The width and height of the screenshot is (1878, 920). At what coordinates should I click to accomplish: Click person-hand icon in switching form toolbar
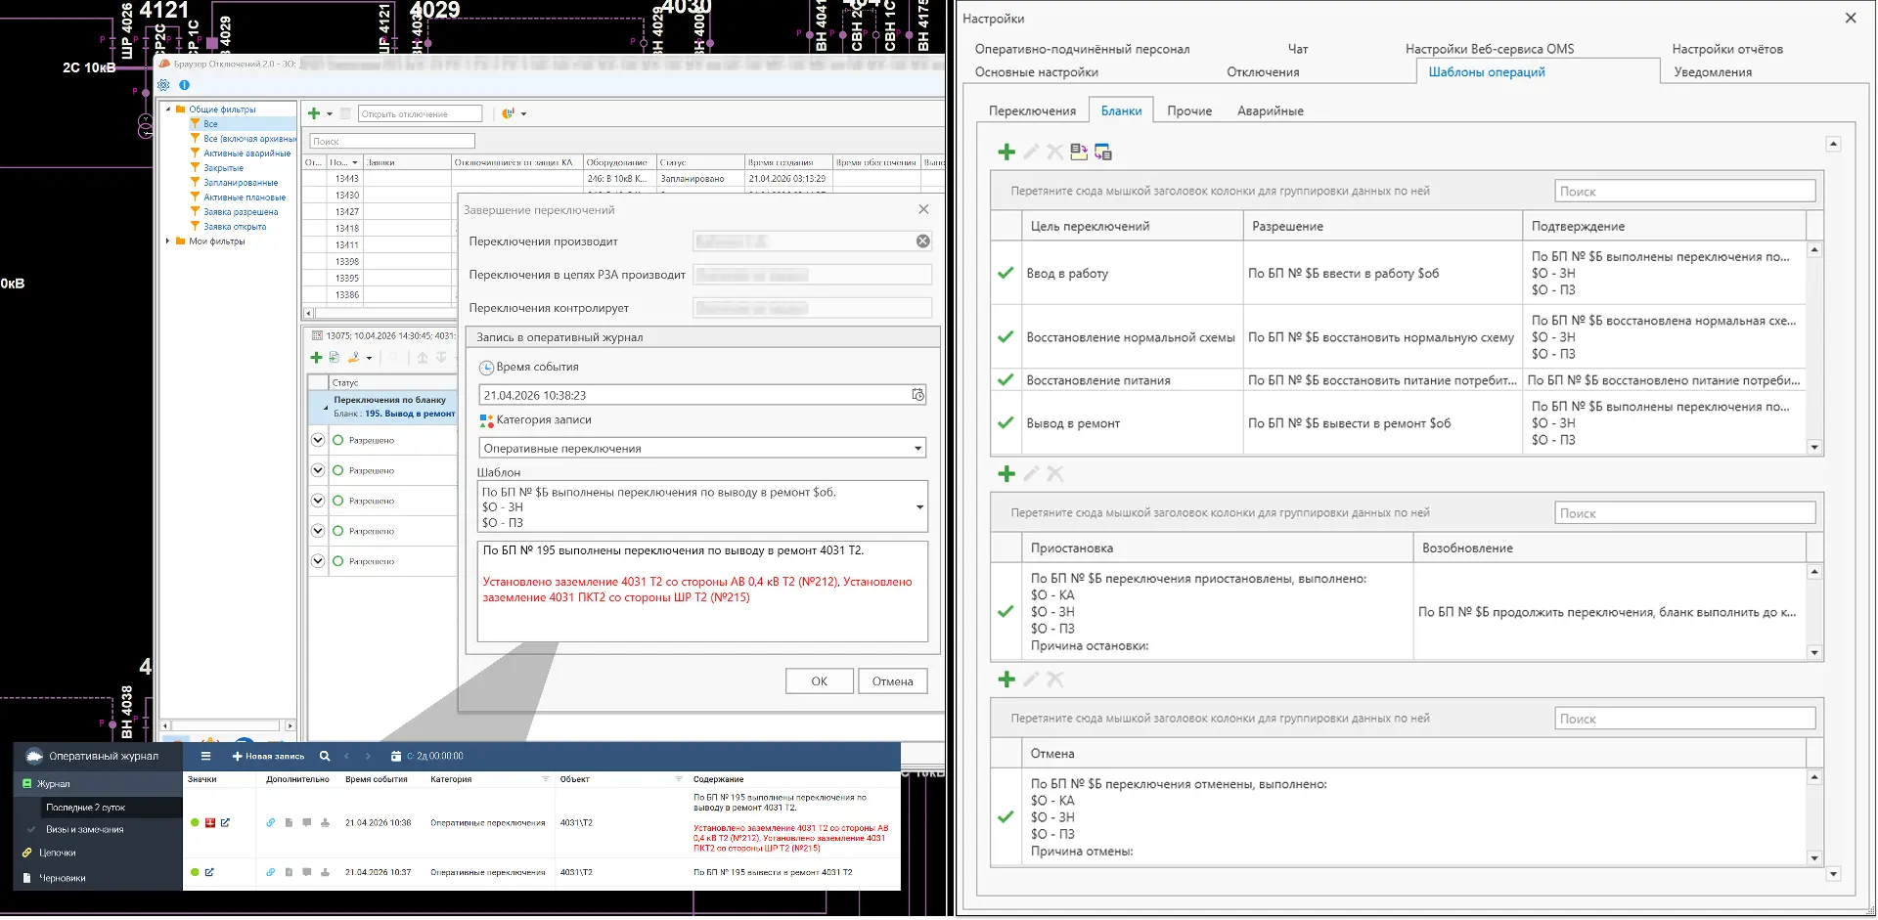click(x=354, y=358)
